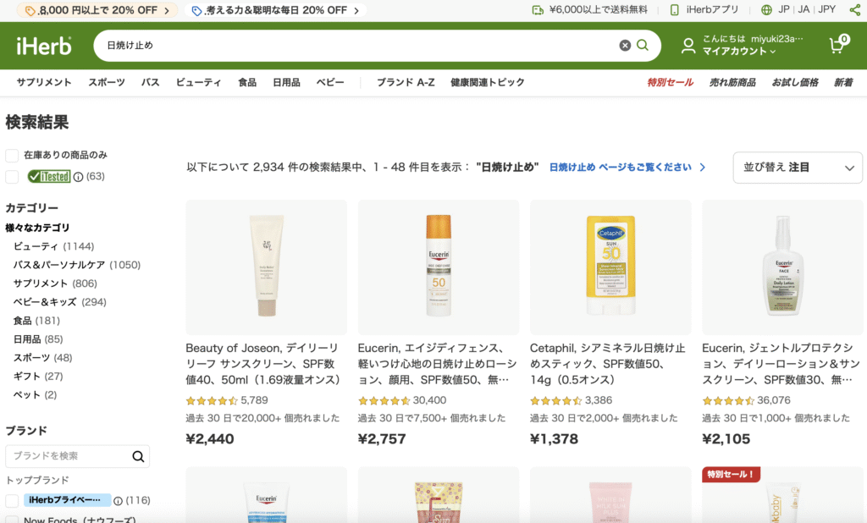Open the ビューティ navigation menu
Screen dimensions: 867x523
pos(198,82)
